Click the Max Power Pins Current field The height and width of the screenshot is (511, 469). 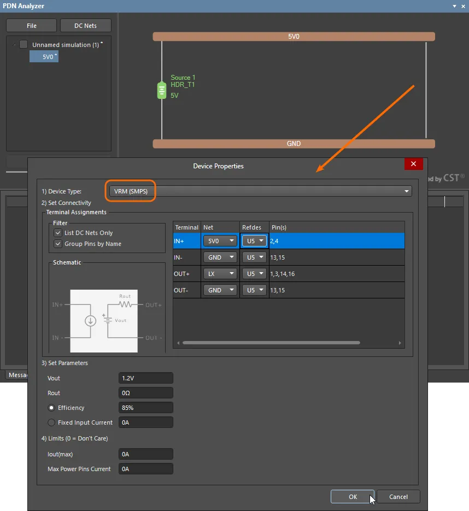click(x=146, y=469)
